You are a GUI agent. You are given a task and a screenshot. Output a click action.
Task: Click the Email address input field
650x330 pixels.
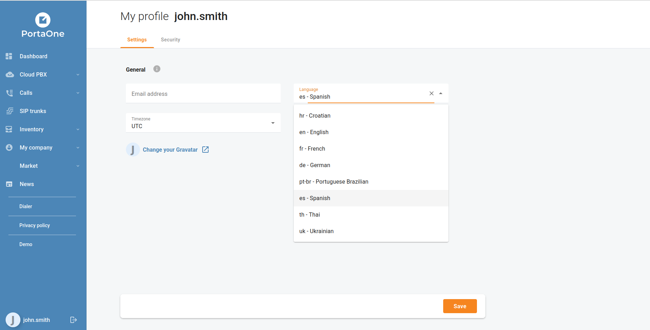pyautogui.click(x=203, y=94)
